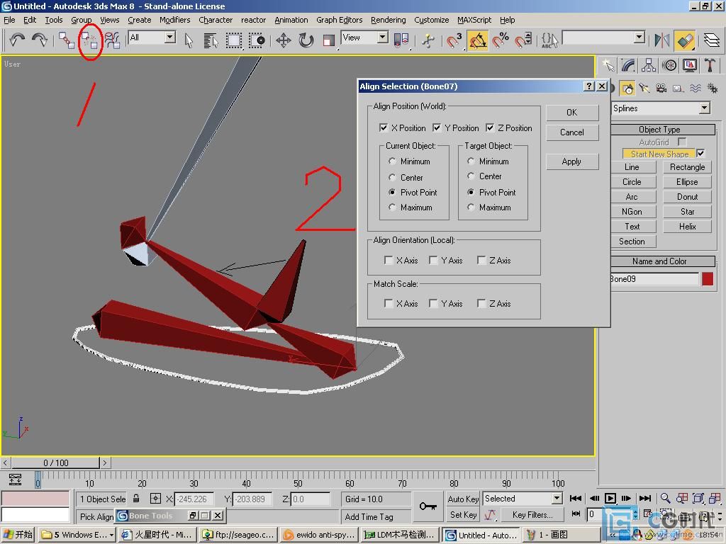This screenshot has height=544, width=726.
Task: Create a Helix spline
Action: click(687, 226)
